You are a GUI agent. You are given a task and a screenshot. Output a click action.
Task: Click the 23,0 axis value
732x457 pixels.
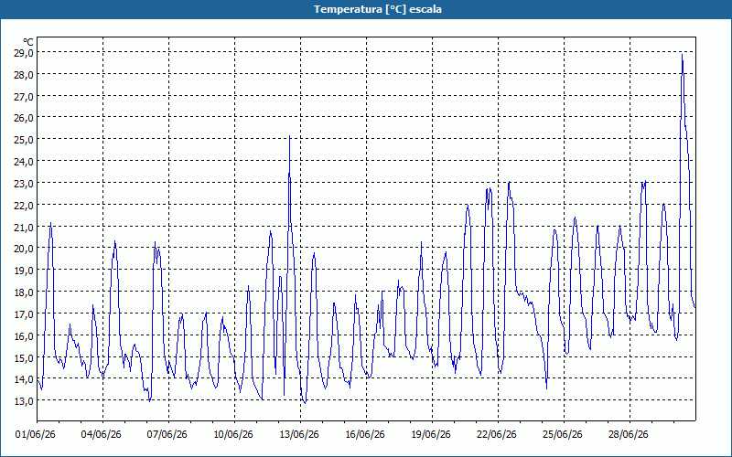point(24,184)
